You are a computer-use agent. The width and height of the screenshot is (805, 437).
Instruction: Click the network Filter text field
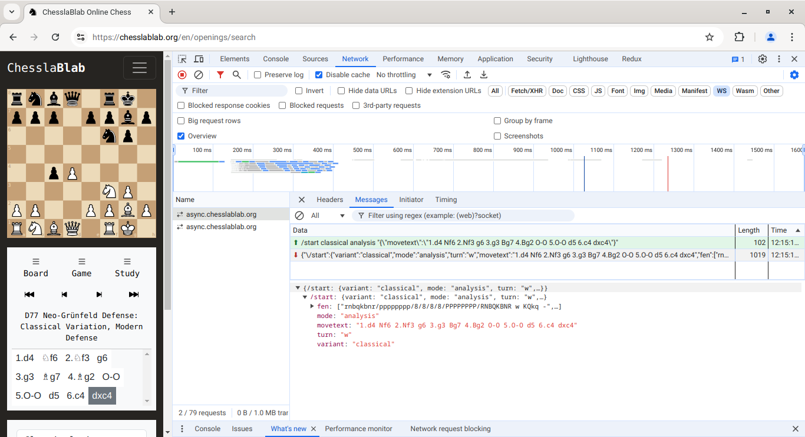[x=232, y=91]
